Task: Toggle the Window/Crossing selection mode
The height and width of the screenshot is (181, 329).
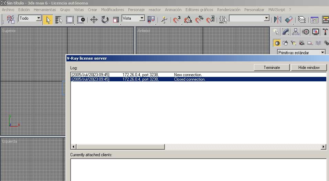Action: click(81, 20)
